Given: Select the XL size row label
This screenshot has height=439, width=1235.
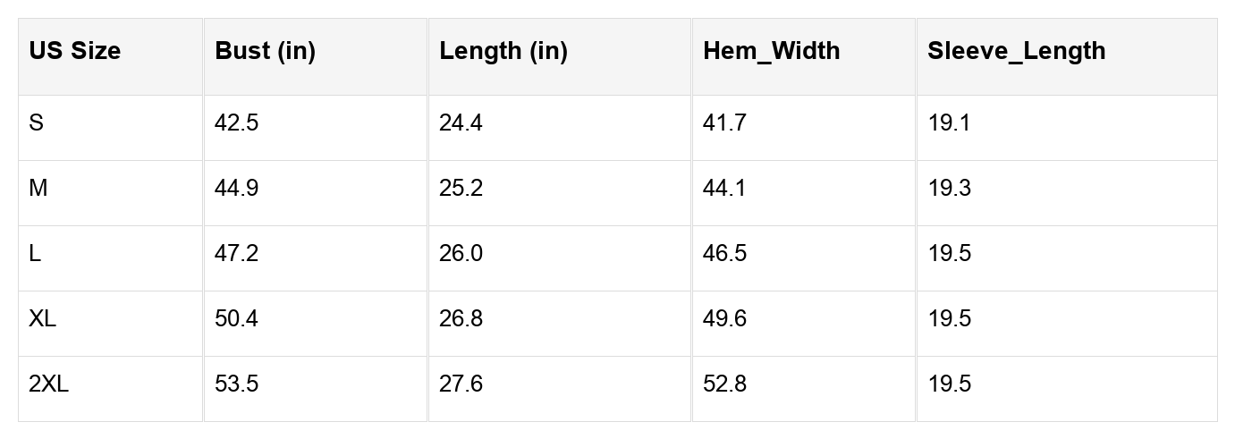Looking at the screenshot, I should (x=42, y=319).
